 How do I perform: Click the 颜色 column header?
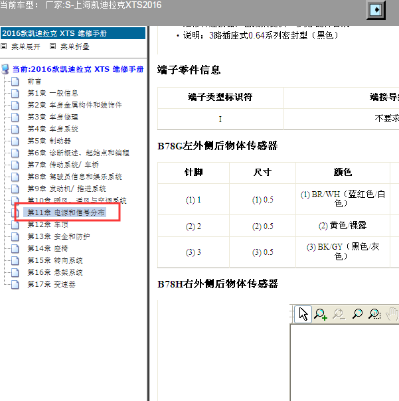pyautogui.click(x=343, y=173)
